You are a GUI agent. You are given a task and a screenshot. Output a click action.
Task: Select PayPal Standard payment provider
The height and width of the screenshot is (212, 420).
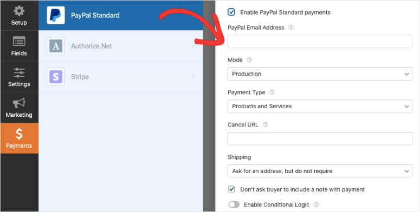pyautogui.click(x=121, y=15)
